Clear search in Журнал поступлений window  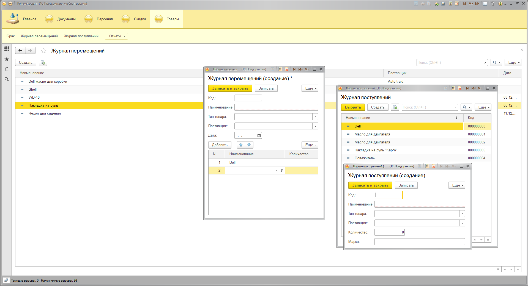[455, 107]
